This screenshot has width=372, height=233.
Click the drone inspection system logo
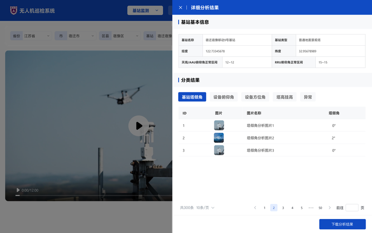[x=13, y=10]
